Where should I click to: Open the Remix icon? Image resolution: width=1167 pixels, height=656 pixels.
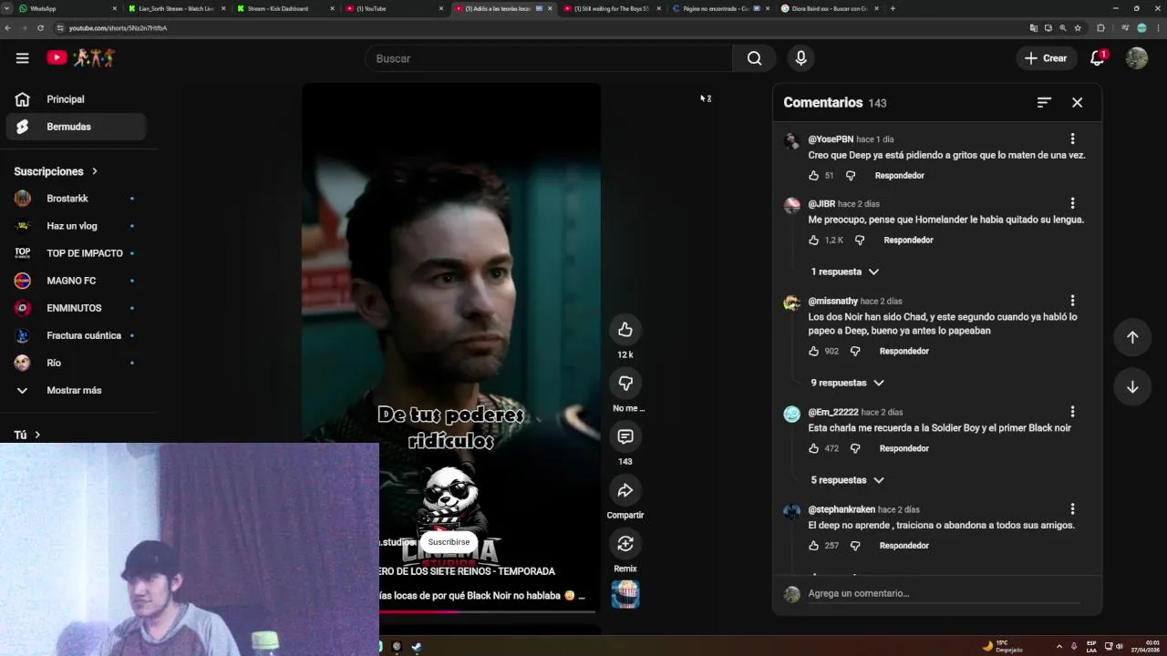[625, 544]
